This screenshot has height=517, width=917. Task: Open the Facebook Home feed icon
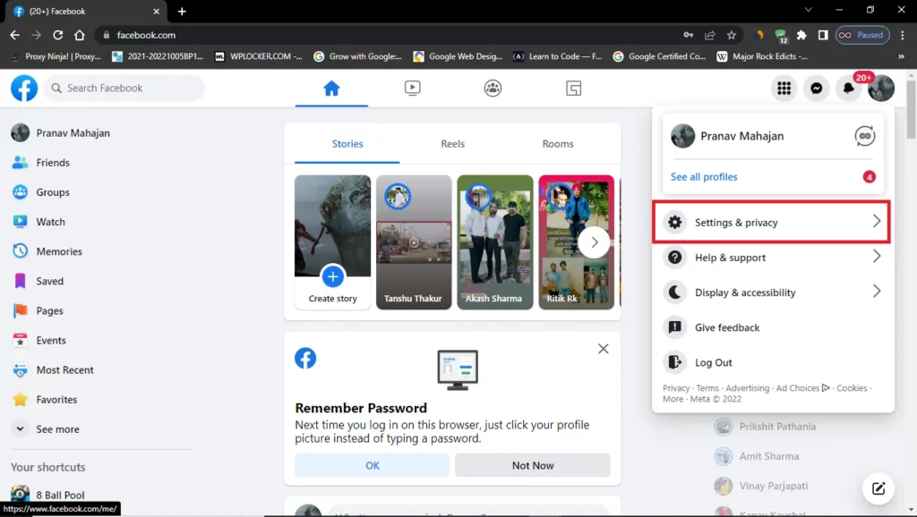click(x=331, y=89)
